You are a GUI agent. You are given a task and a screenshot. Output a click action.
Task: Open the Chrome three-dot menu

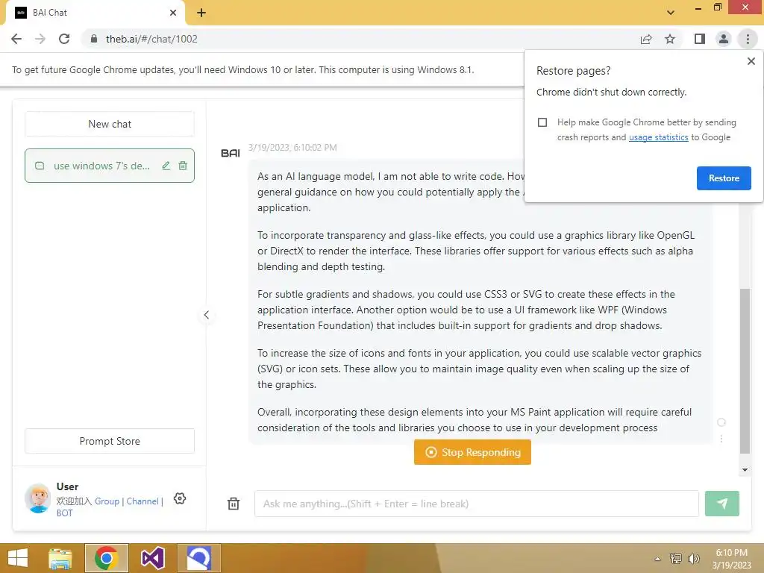tap(748, 39)
